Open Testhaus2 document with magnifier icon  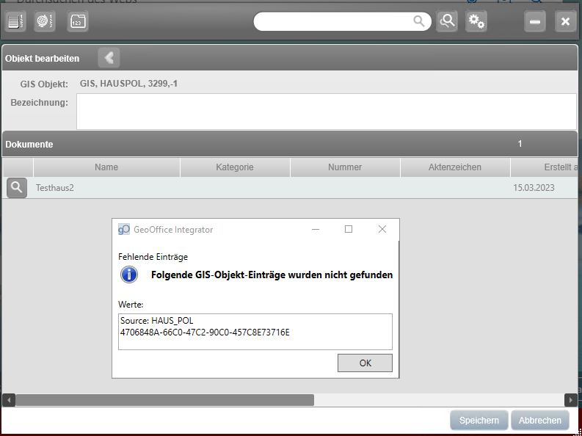pos(17,188)
